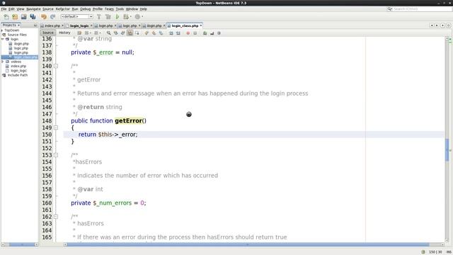
Task: Stop macro recording icon
Action: click(195, 33)
